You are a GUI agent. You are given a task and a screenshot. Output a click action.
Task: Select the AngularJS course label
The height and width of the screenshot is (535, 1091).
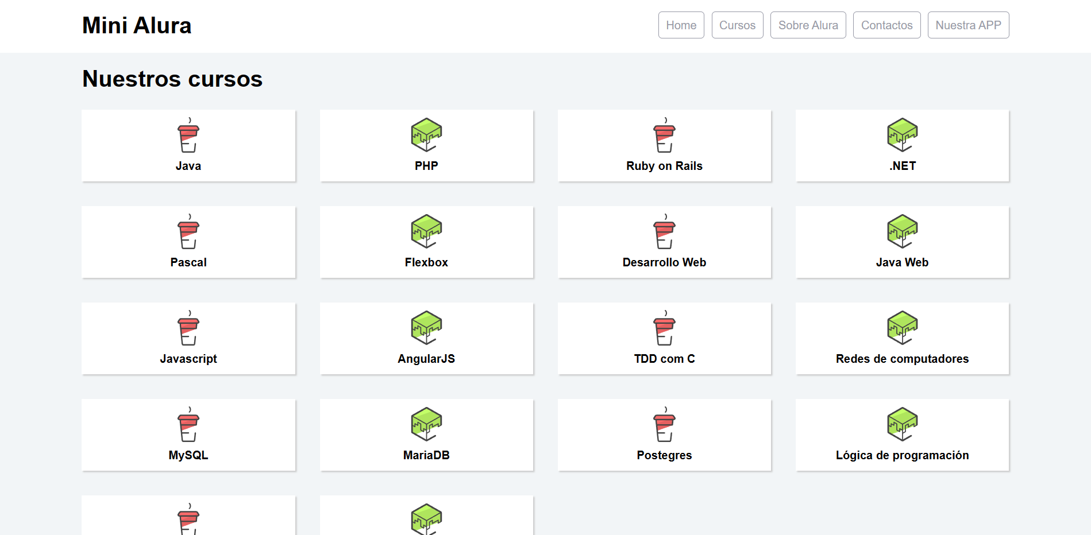pyautogui.click(x=426, y=359)
